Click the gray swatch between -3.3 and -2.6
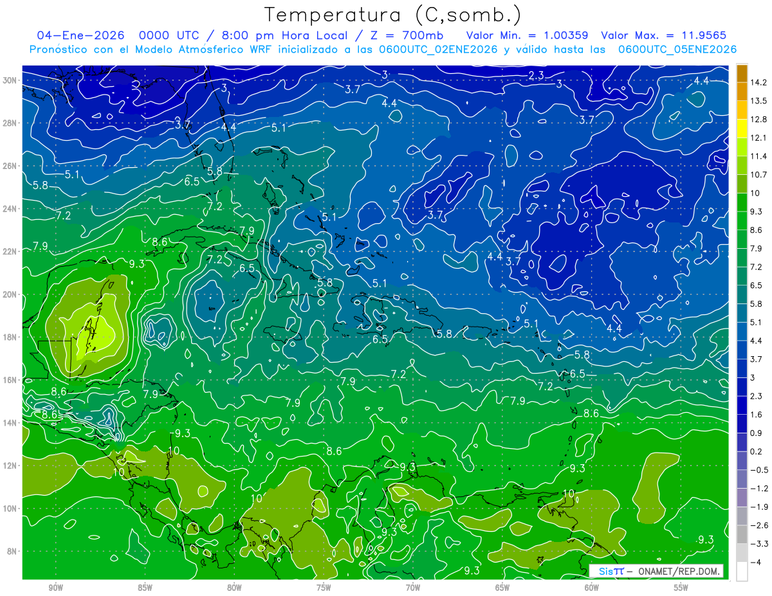The height and width of the screenshot is (596, 772). (742, 534)
